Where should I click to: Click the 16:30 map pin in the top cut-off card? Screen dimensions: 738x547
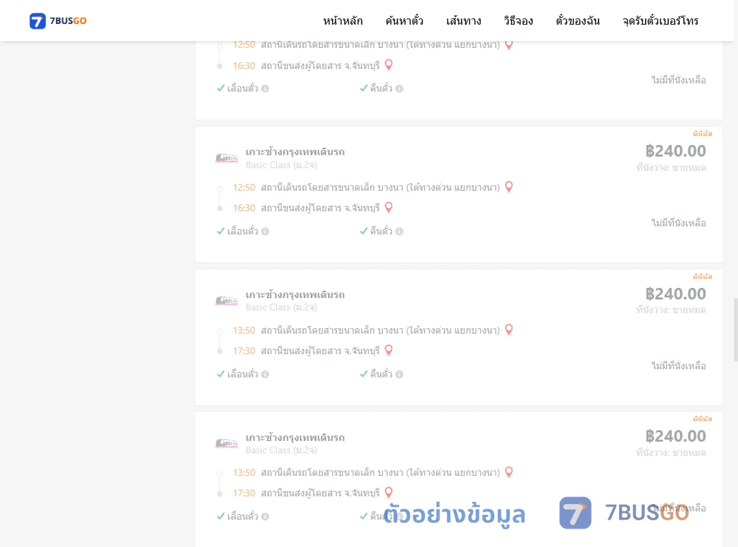pyautogui.click(x=389, y=64)
